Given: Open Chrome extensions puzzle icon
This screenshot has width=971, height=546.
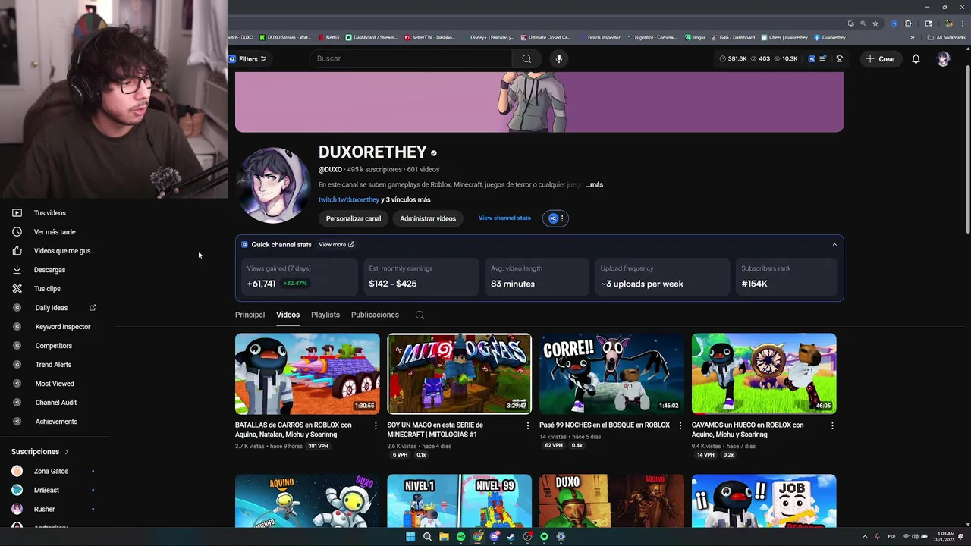Looking at the screenshot, I should tap(908, 24).
